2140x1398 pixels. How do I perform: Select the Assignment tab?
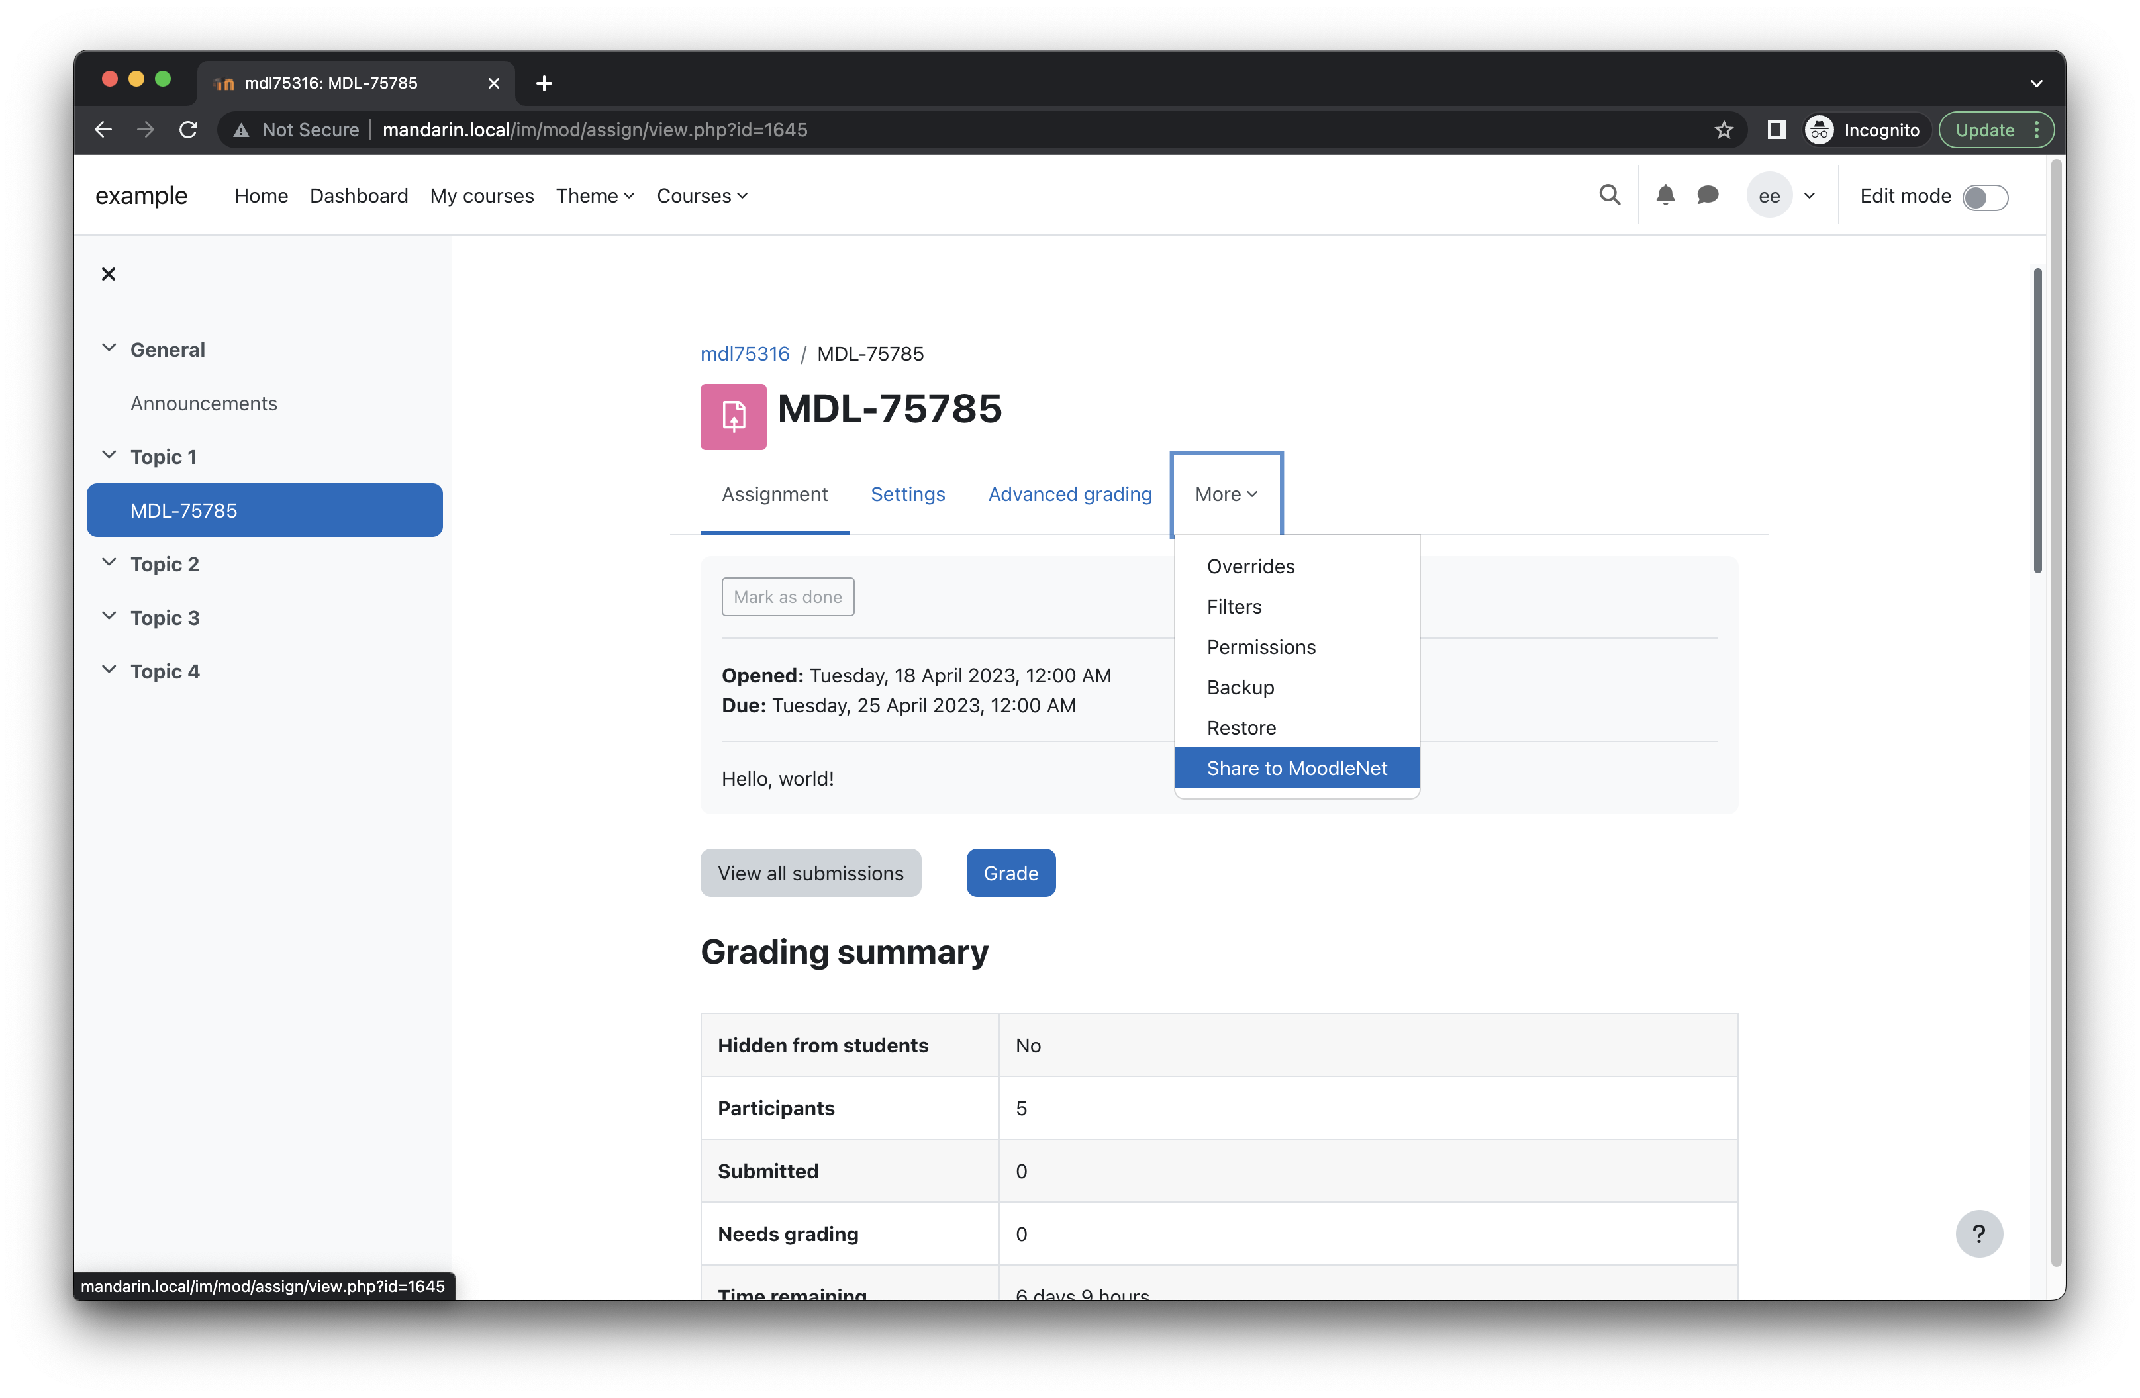[x=774, y=494]
